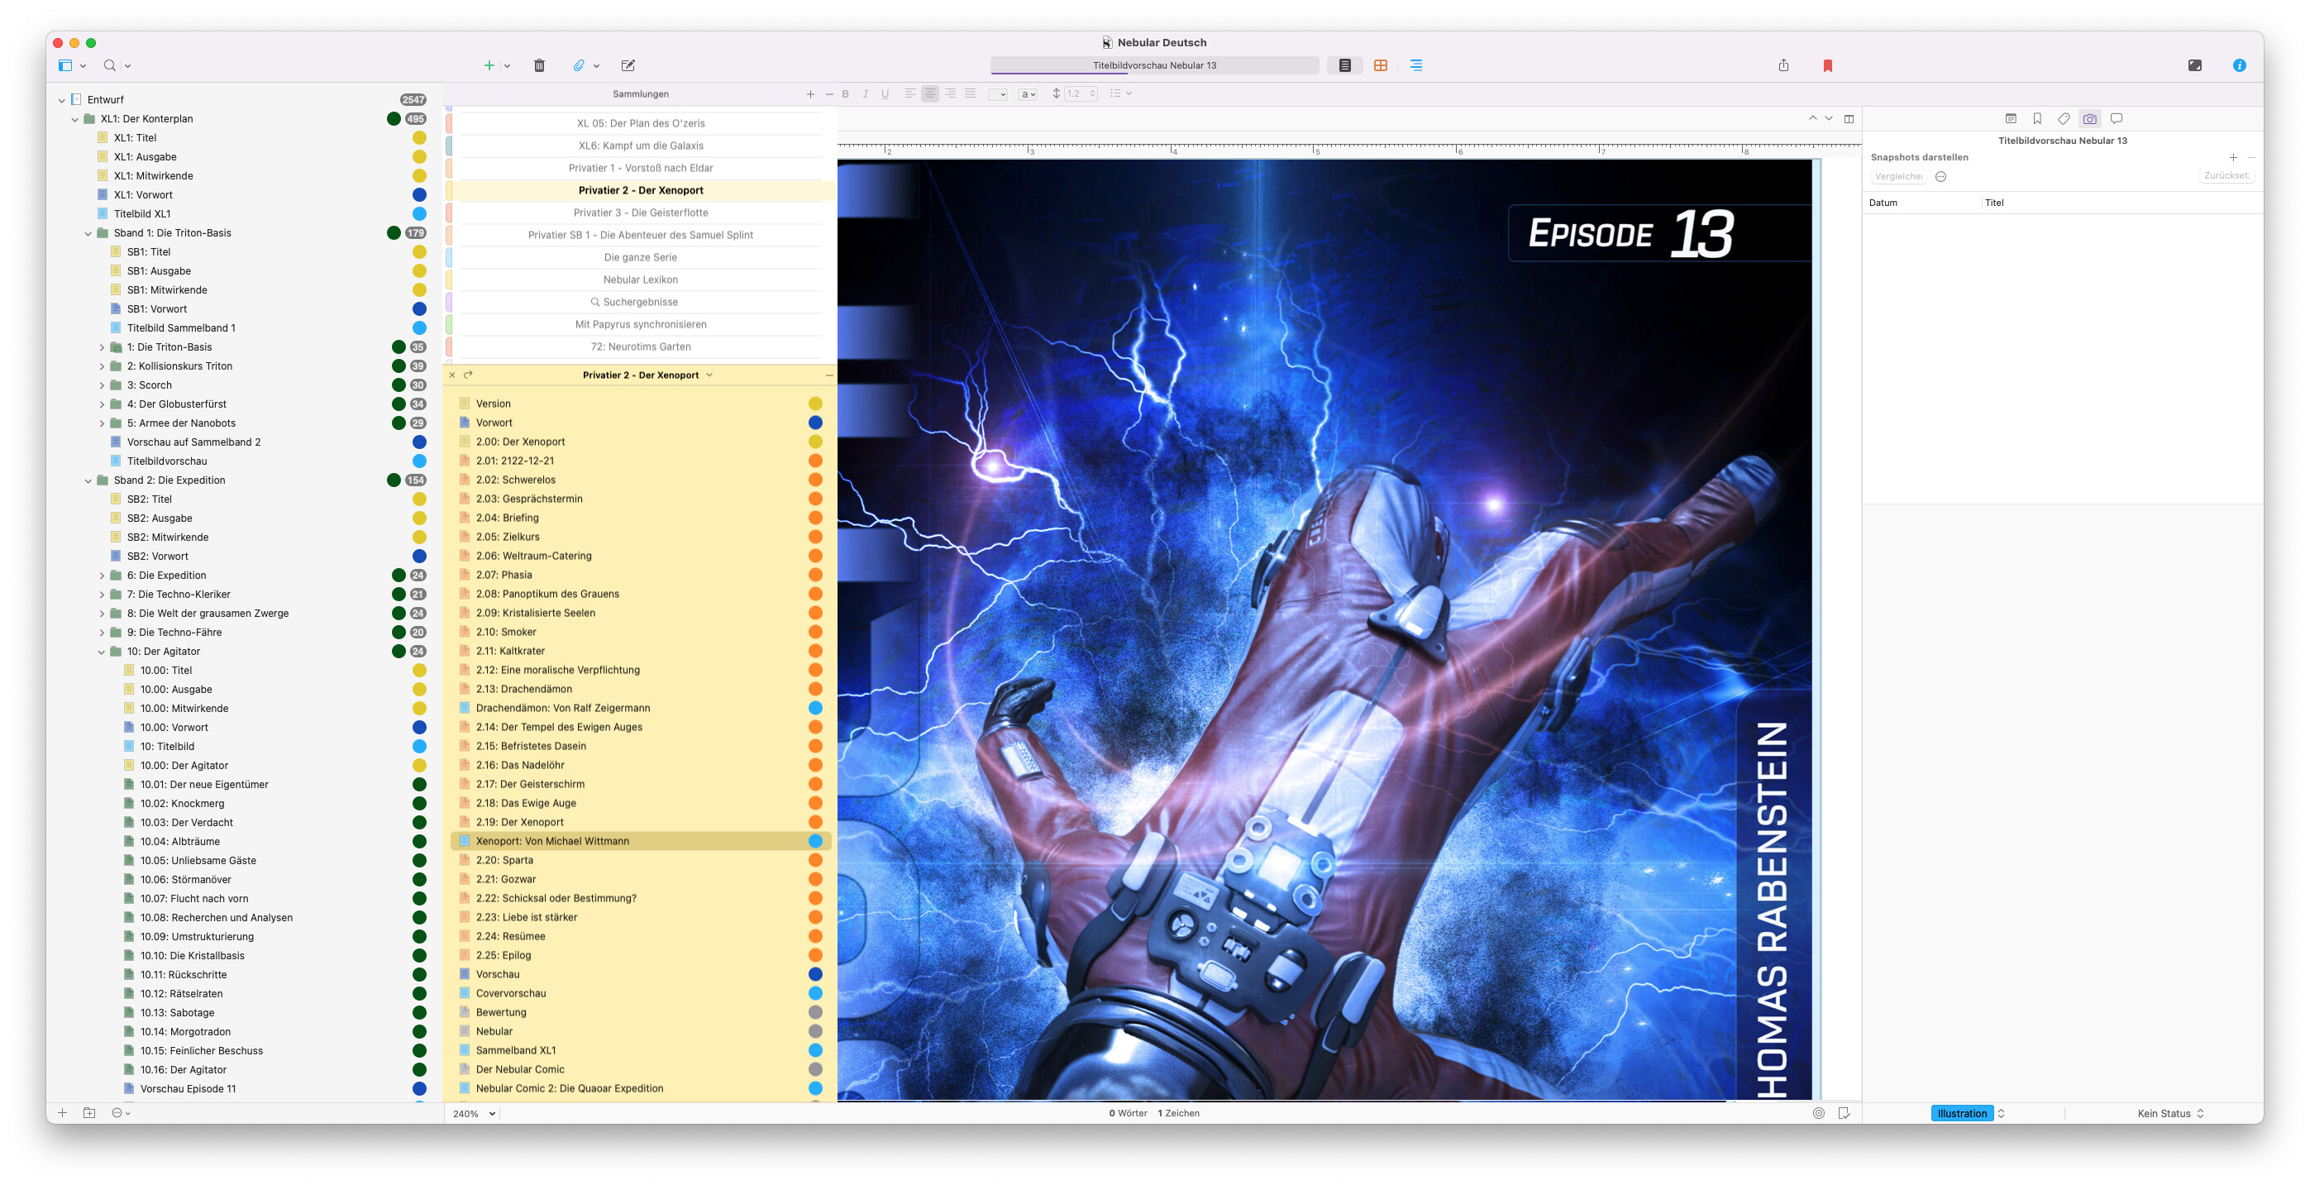Open the inspector Comments speech-bubble tab
Image resolution: width=2310 pixels, height=1185 pixels.
(2117, 118)
